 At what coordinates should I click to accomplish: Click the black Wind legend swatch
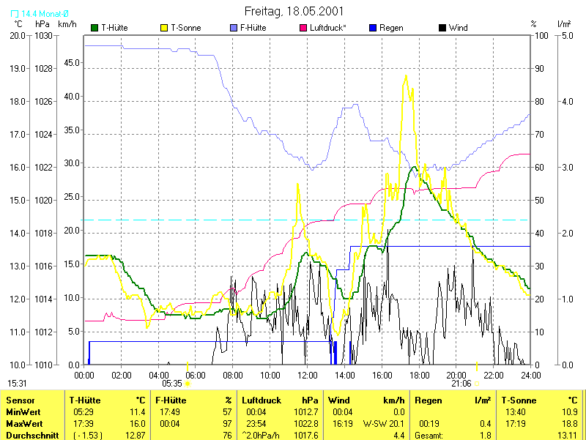(442, 28)
